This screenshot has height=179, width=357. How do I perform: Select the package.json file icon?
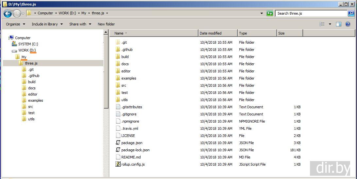118,143
